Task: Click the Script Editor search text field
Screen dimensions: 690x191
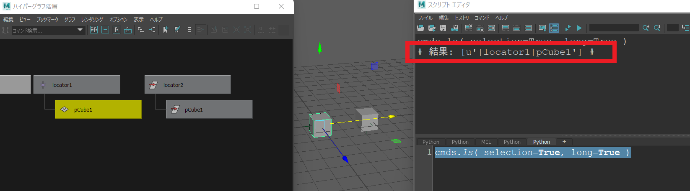Action: 614,28
